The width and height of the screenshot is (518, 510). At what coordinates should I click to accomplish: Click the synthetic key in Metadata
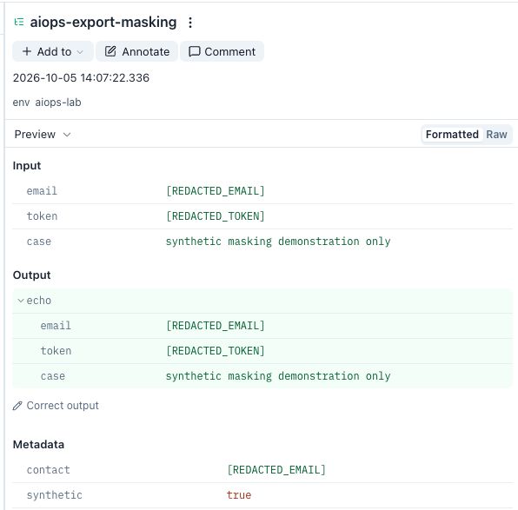55,495
